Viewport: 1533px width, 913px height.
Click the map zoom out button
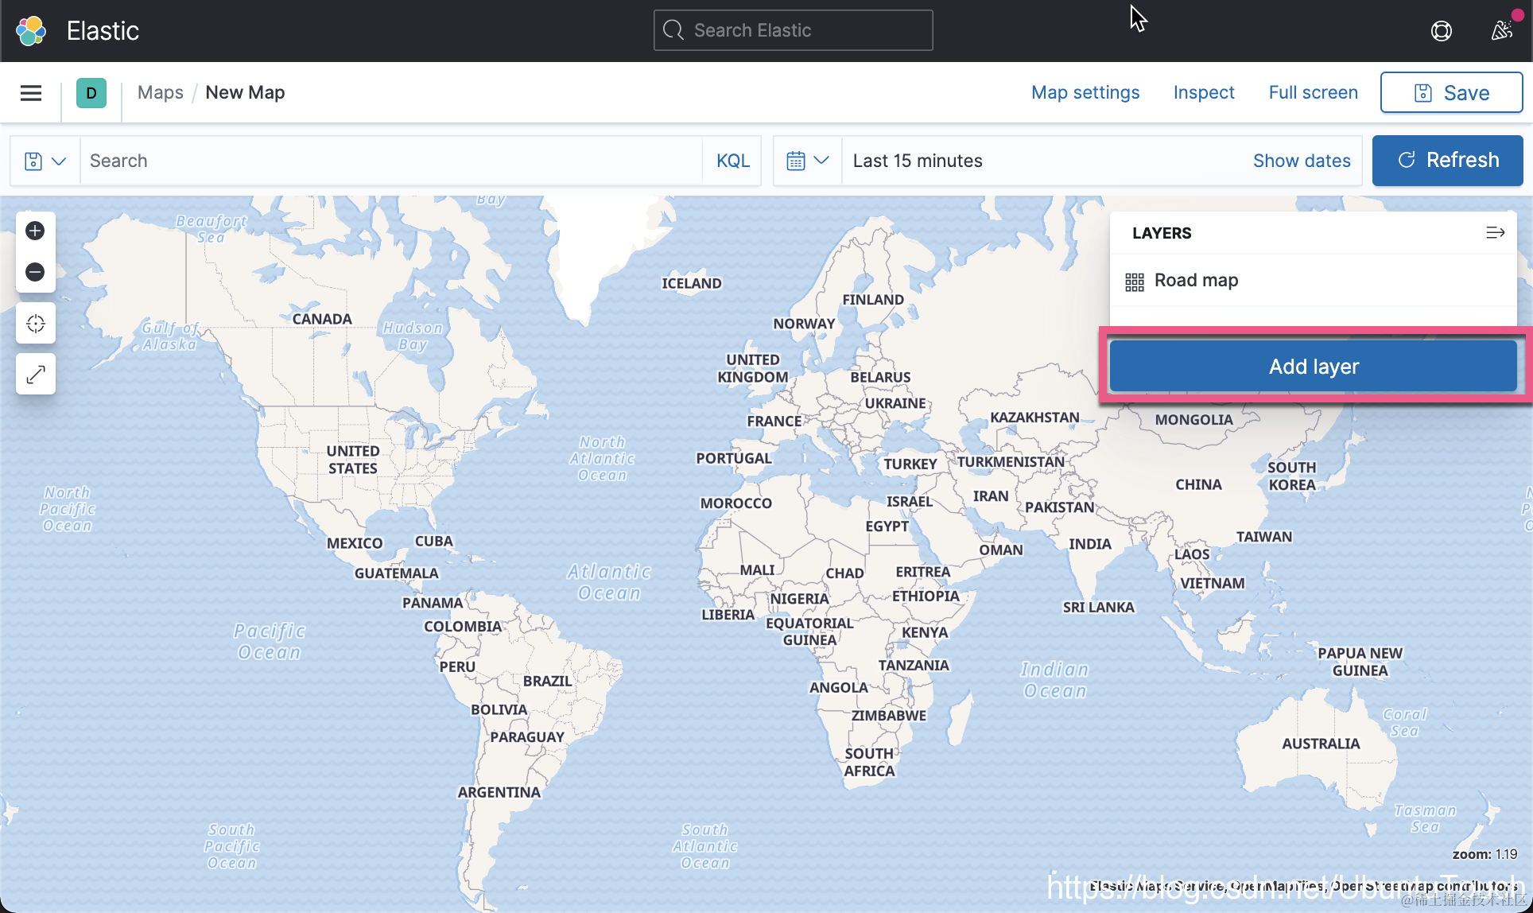tap(35, 272)
